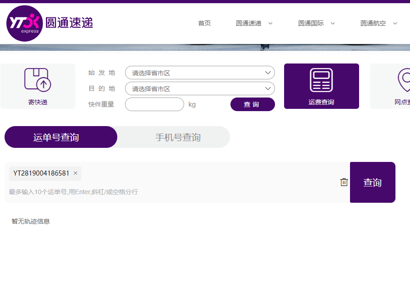Focus the 快件重量 weight input field
410x293 pixels.
(155, 104)
